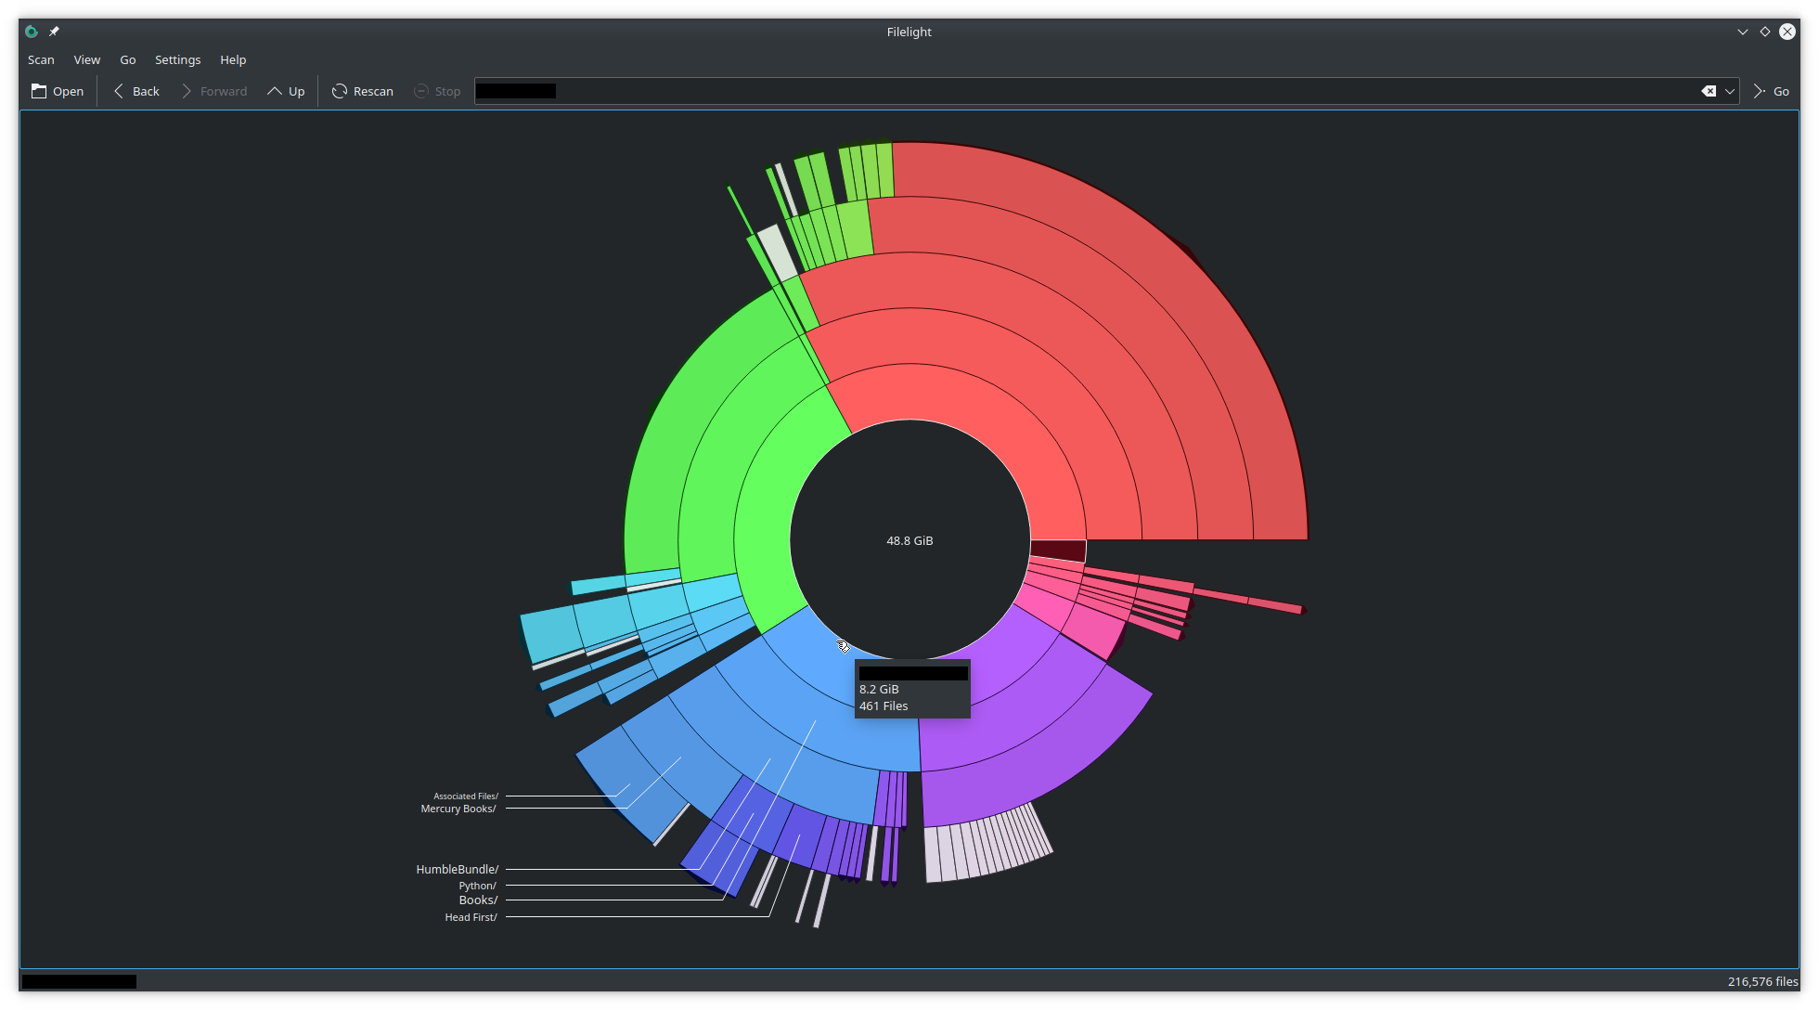The height and width of the screenshot is (1010, 1819).
Task: Open the Help menu
Action: coord(233,59)
